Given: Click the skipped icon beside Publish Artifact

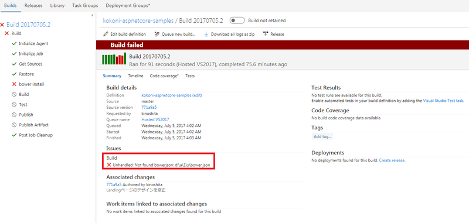Looking at the screenshot, I should tap(14, 125).
